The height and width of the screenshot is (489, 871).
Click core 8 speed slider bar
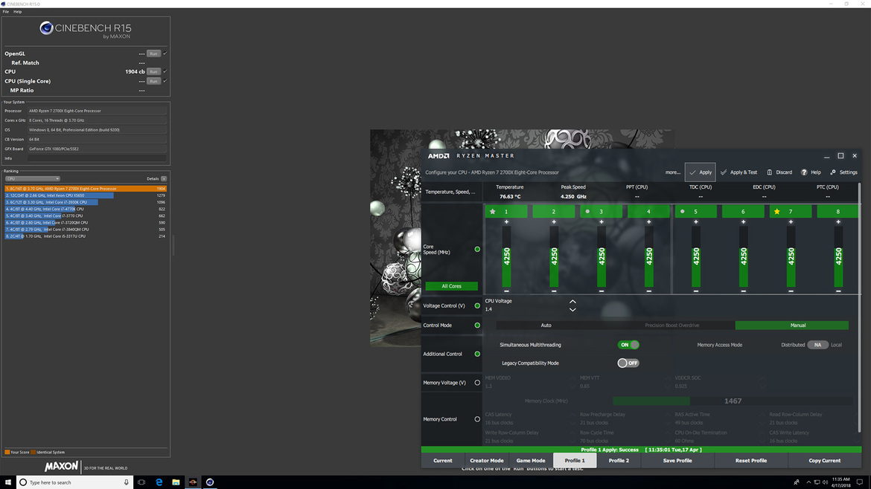click(x=838, y=256)
